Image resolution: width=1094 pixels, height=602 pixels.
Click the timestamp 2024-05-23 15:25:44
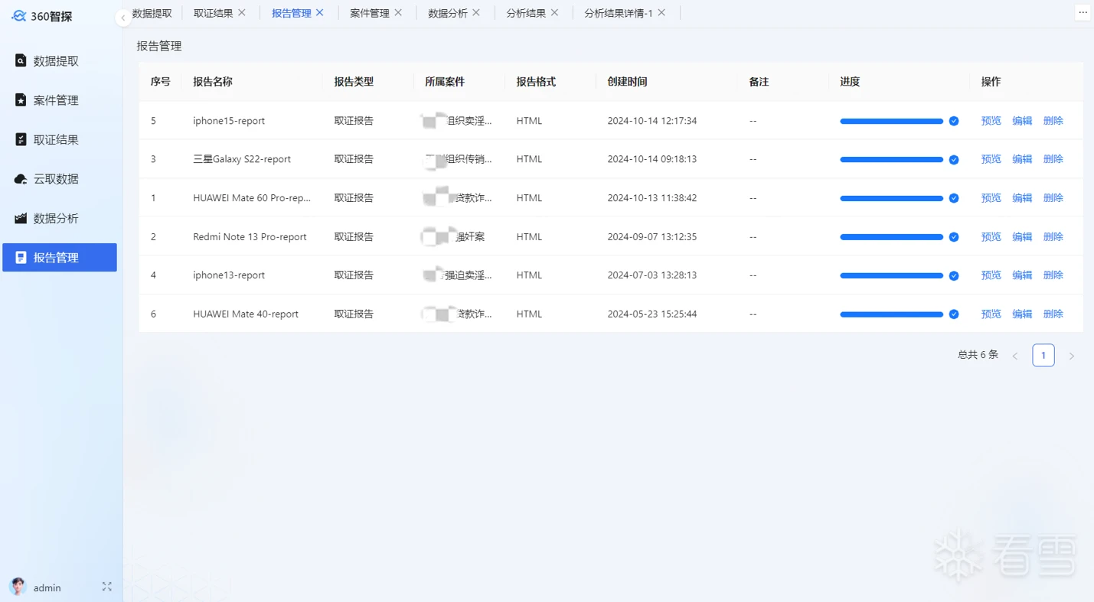point(652,314)
